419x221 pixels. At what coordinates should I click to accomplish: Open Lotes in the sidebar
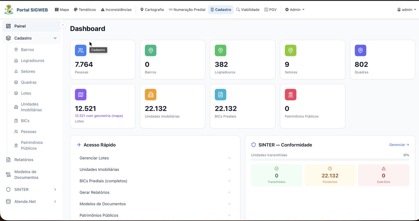click(x=26, y=93)
